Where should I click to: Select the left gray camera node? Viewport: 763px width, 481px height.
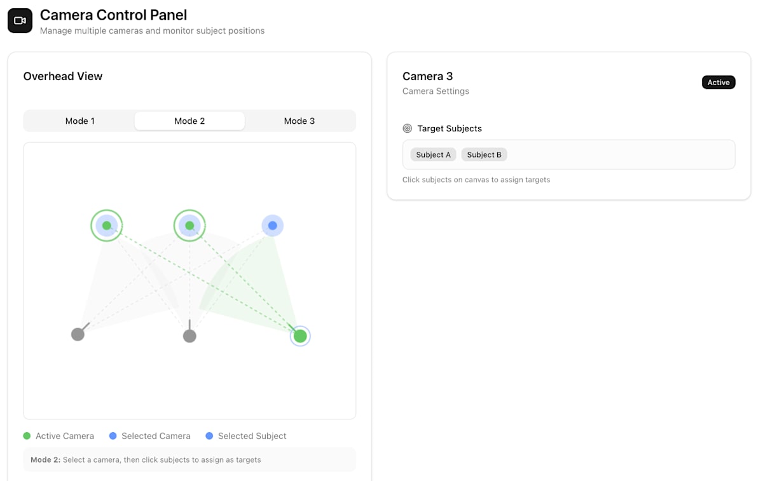click(x=78, y=334)
